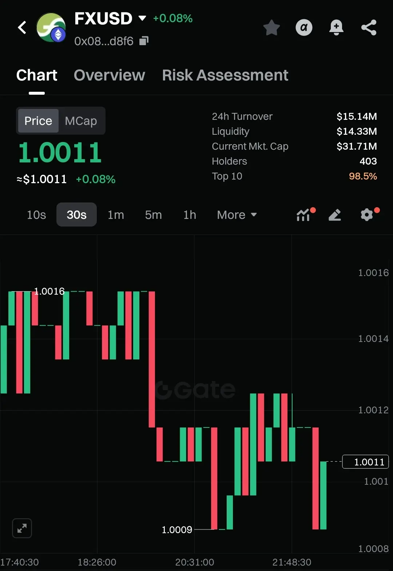
Task: Tap the 20:31:00 time axis label
Action: [x=195, y=562]
